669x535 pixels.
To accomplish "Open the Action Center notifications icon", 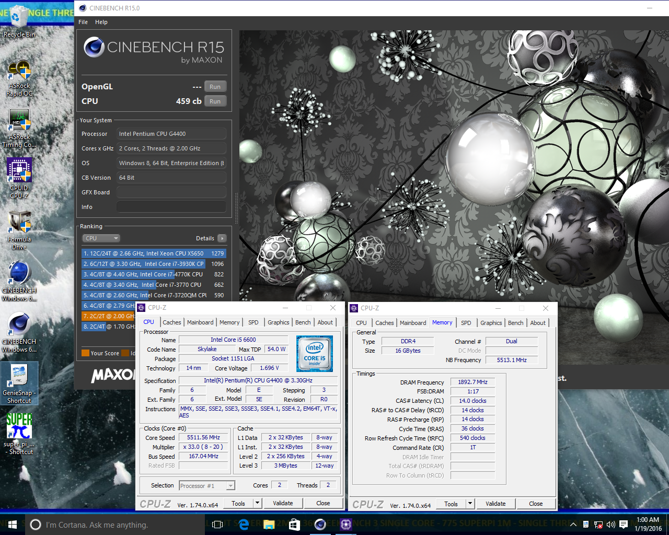I will coord(624,525).
